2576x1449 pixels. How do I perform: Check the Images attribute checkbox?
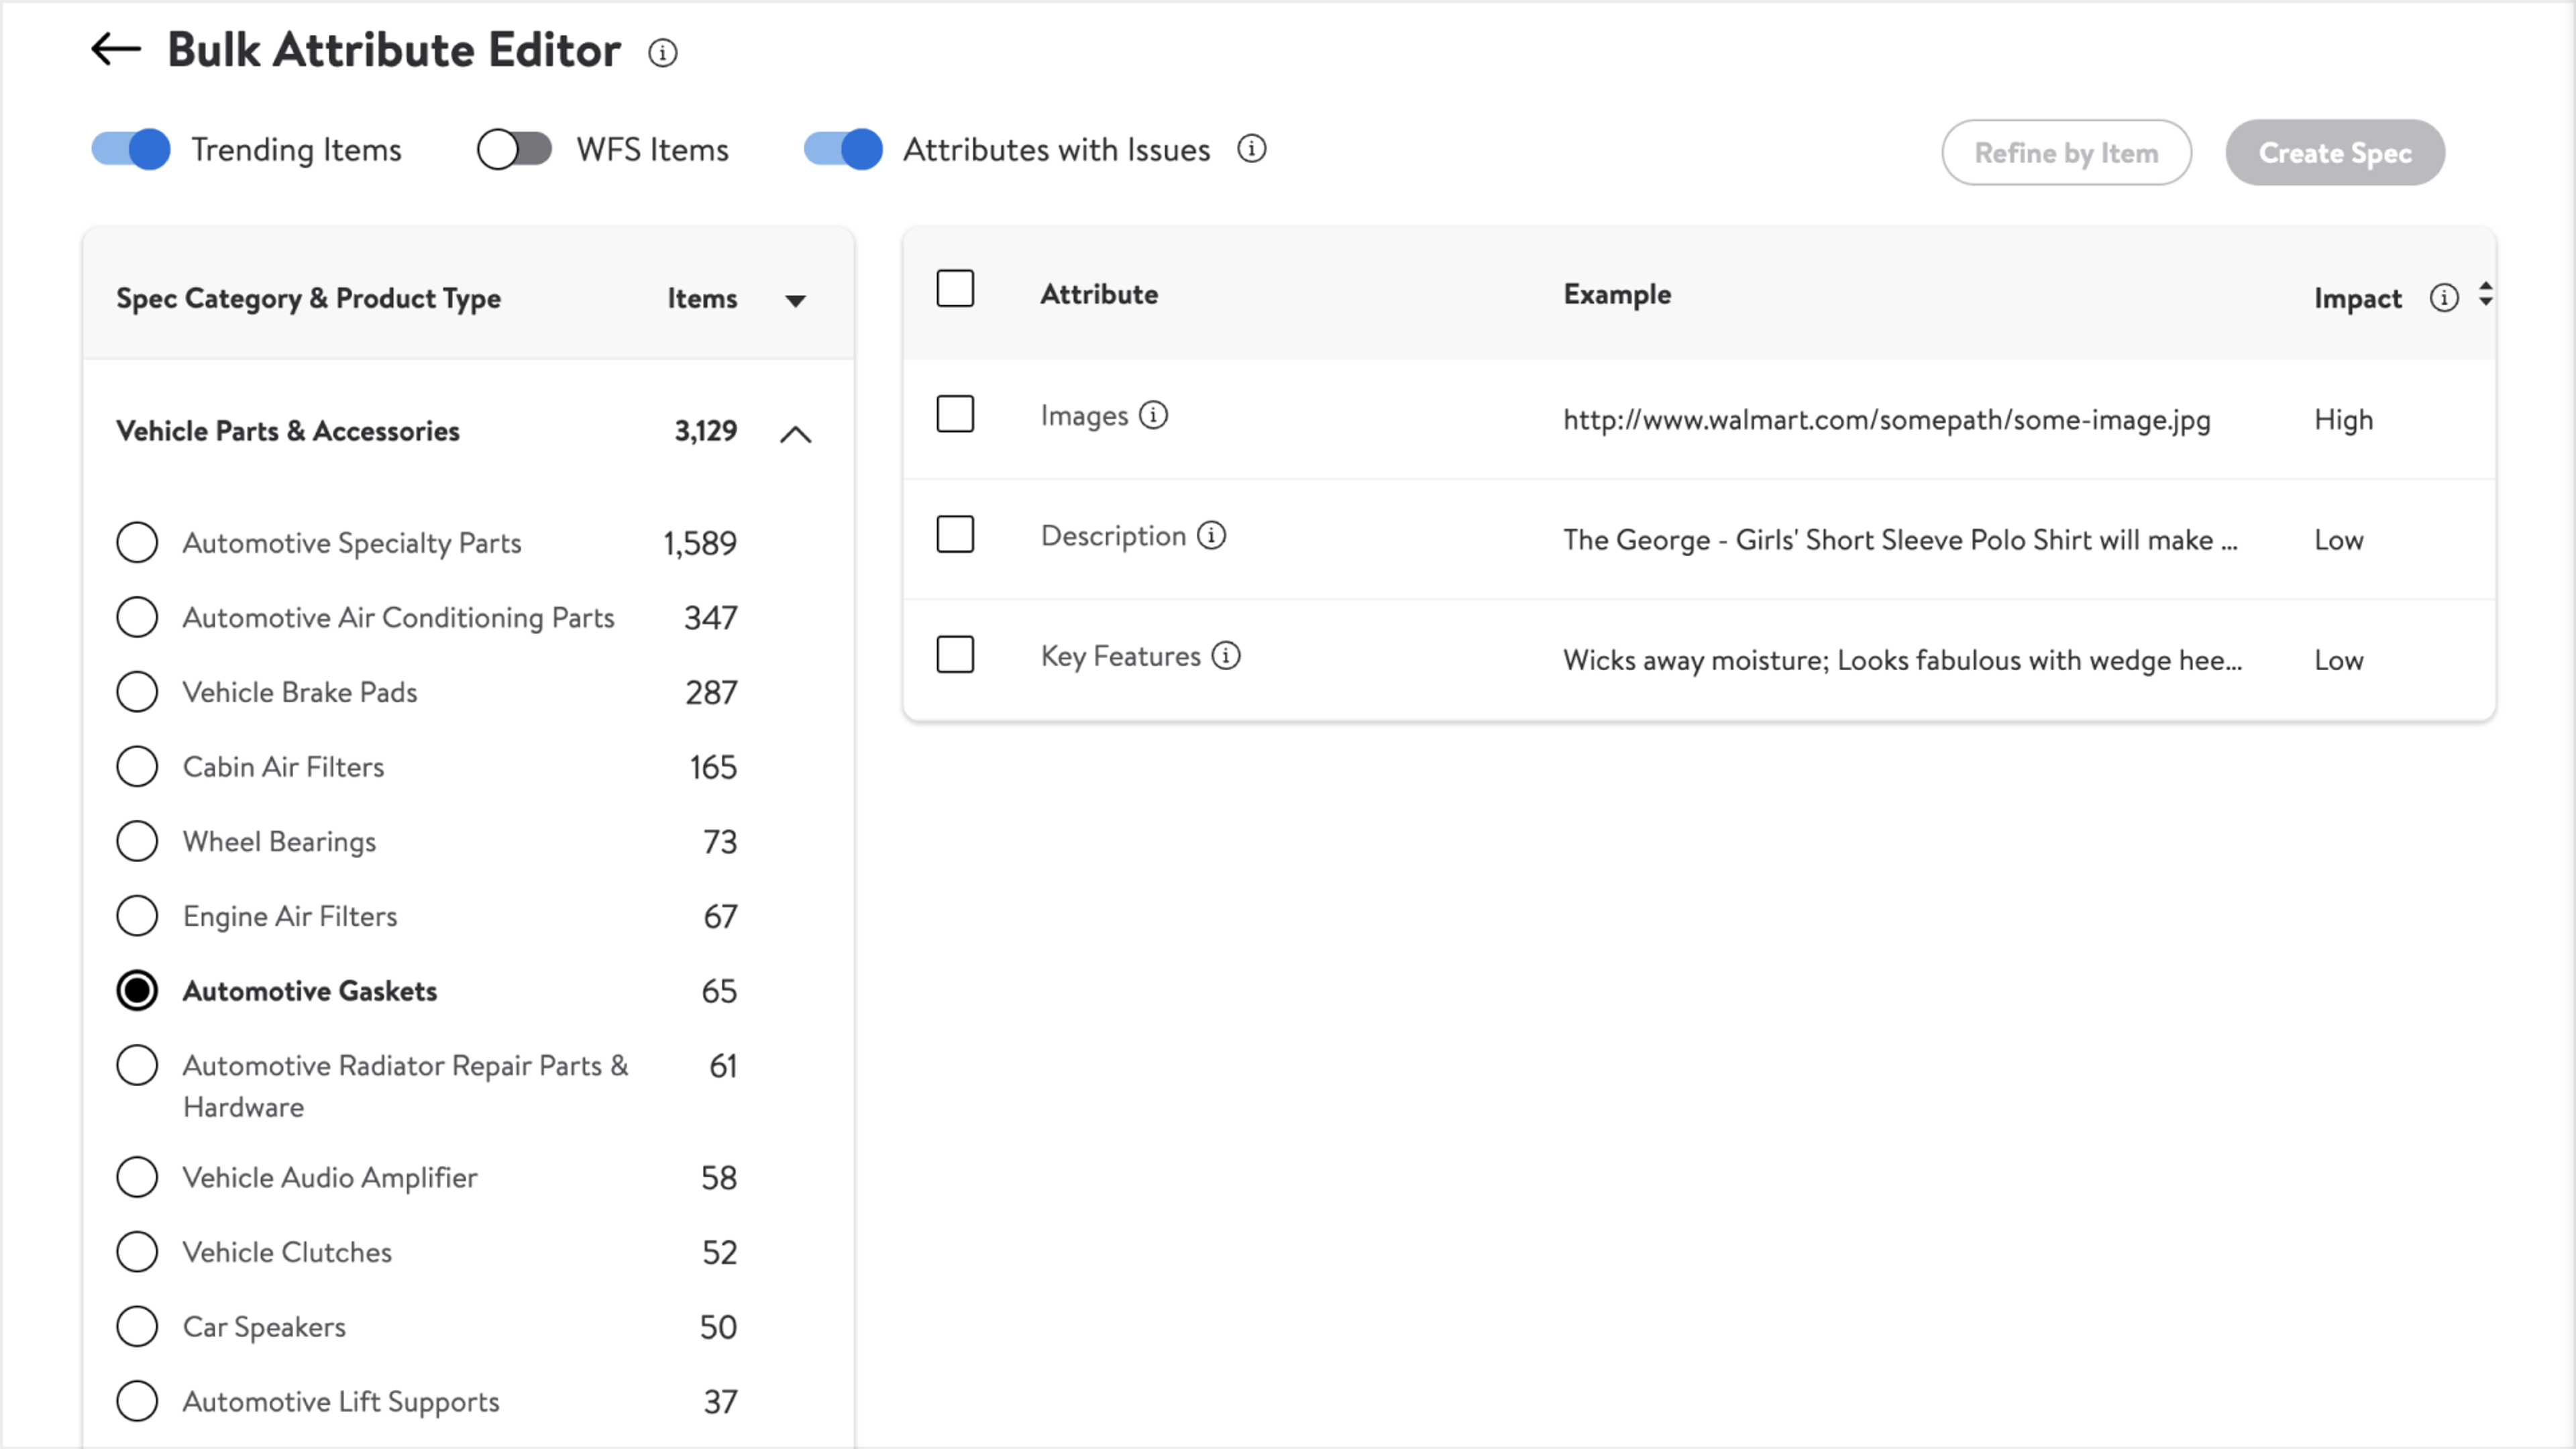click(x=955, y=414)
